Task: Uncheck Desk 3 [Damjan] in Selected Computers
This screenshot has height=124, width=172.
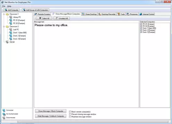Action: tap(141, 32)
